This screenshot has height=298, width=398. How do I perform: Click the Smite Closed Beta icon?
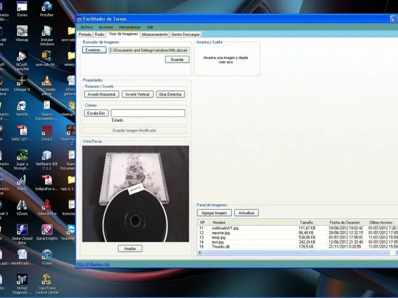click(22, 230)
